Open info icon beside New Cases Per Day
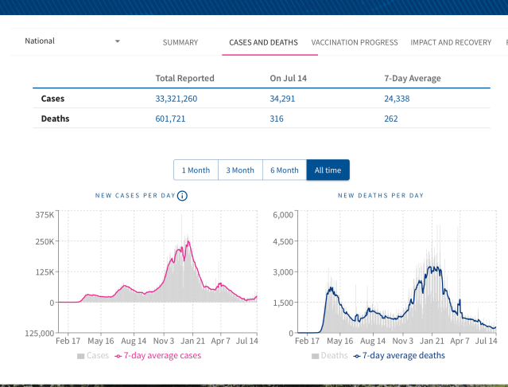 coord(182,195)
